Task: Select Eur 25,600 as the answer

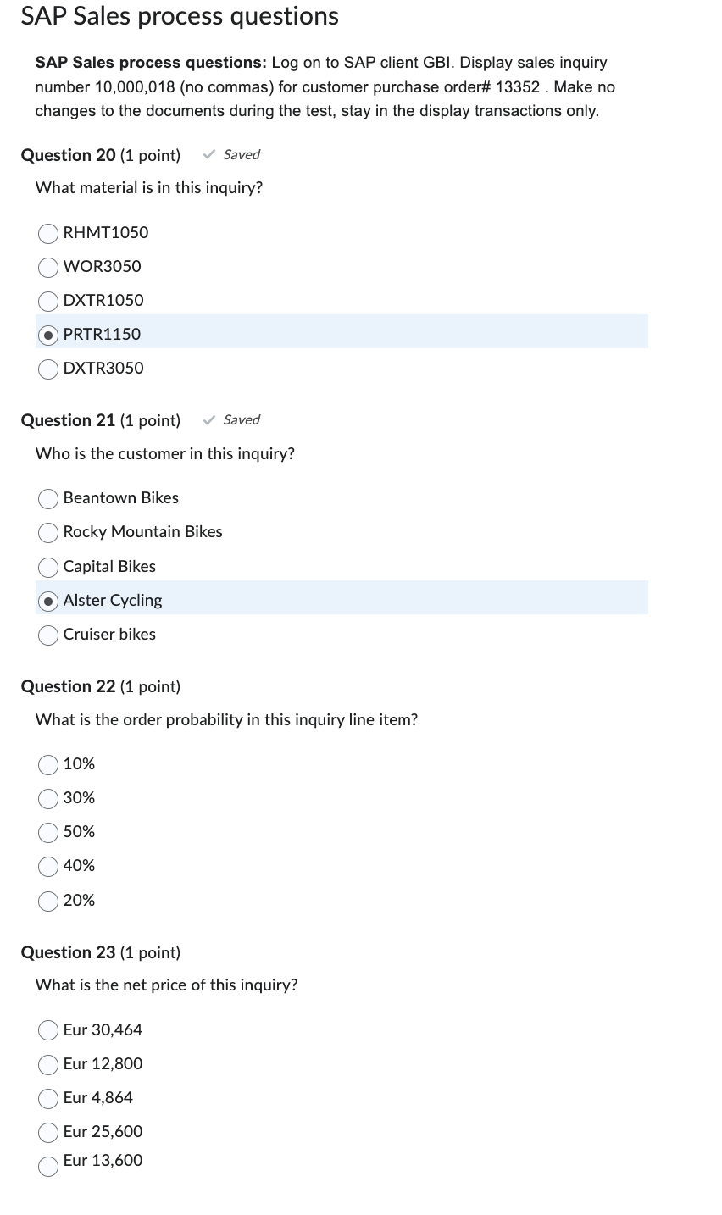Action: (x=48, y=1132)
